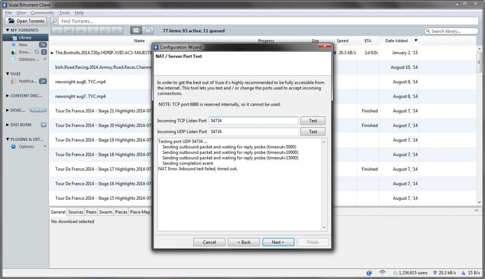Switch to the Pieces tab
The image size is (485, 279).
121,212
